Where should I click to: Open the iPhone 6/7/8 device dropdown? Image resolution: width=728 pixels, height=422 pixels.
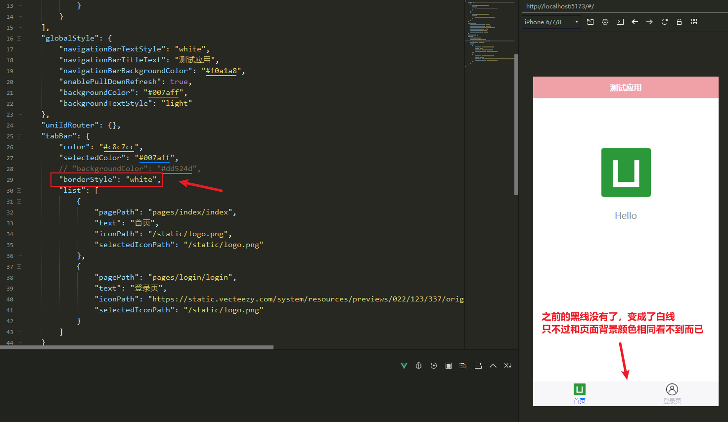(x=551, y=22)
